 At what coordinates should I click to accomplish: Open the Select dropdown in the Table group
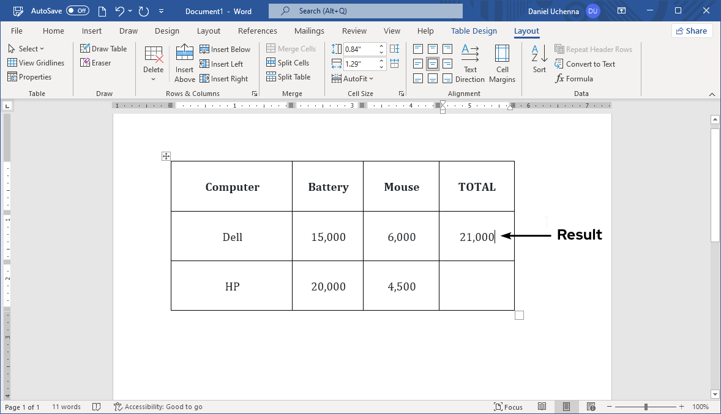pyautogui.click(x=27, y=48)
